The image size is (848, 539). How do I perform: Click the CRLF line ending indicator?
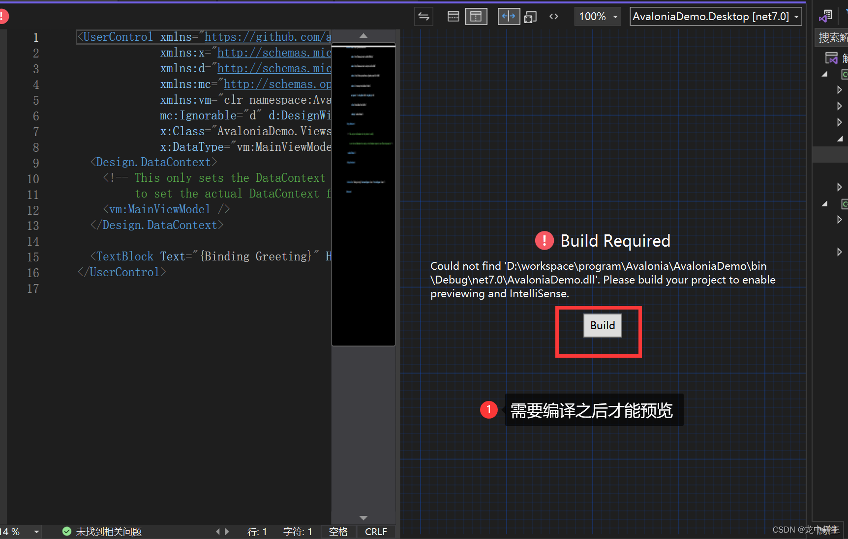376,531
